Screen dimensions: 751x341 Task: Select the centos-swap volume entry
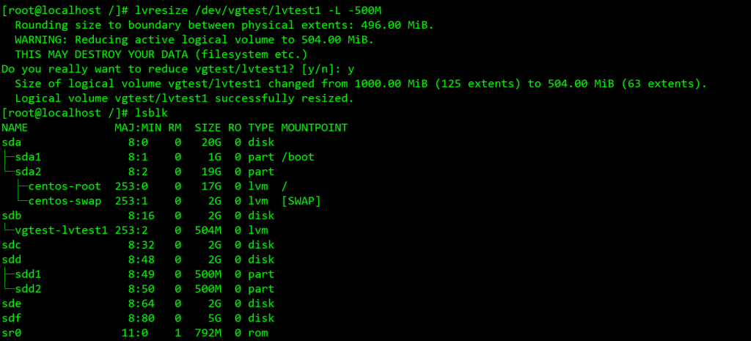point(65,201)
